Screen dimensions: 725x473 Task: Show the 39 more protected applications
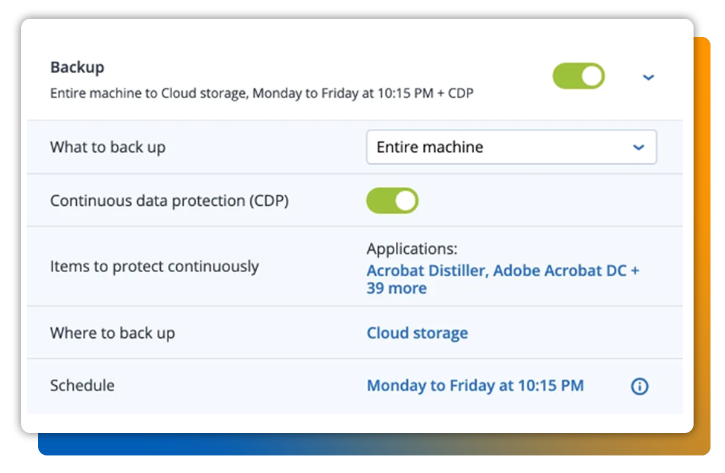point(396,288)
